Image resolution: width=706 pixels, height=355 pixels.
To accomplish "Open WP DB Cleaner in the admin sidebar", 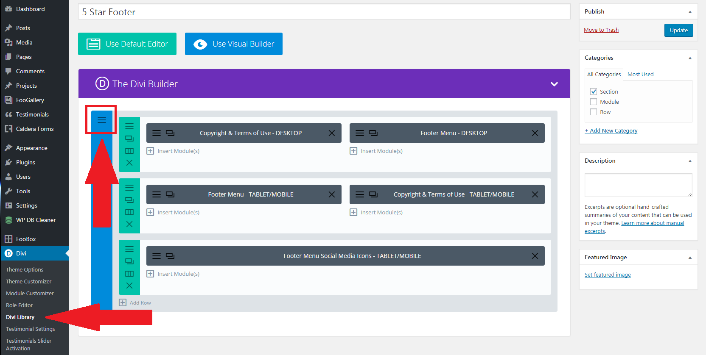I will [36, 220].
